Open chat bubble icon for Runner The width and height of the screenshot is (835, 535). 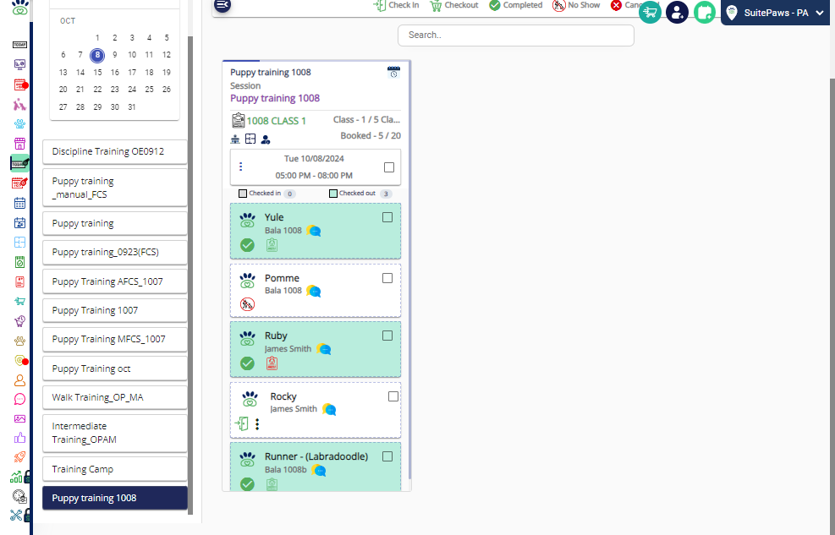pos(319,471)
